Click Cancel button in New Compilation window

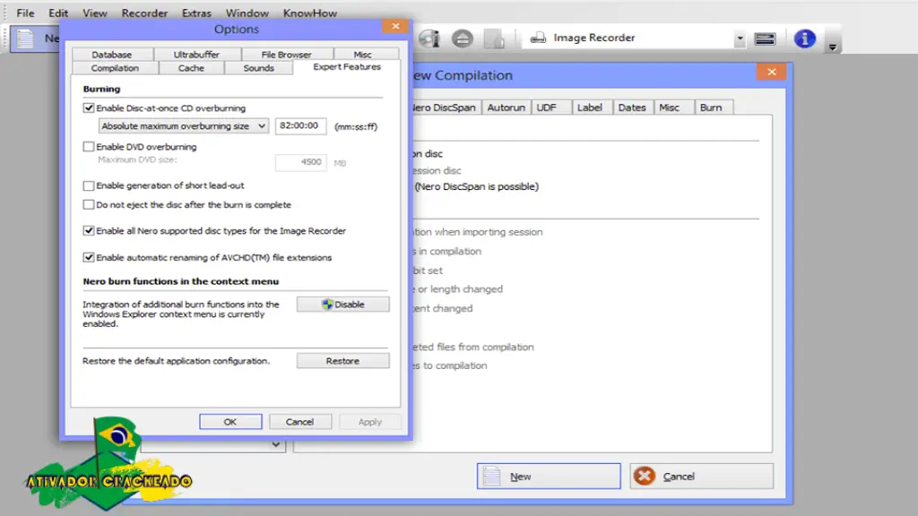[x=701, y=477]
